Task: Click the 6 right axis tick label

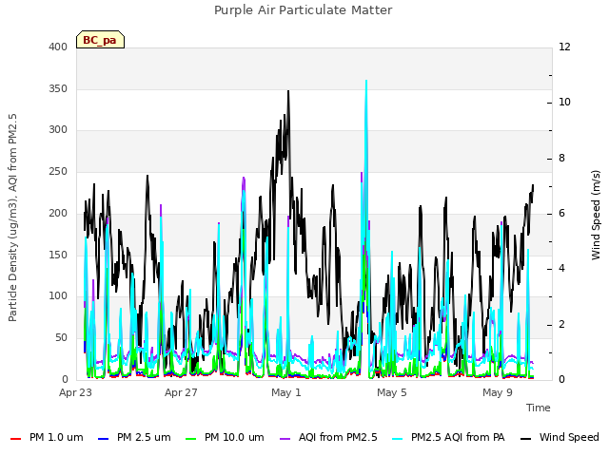Action: click(562, 214)
